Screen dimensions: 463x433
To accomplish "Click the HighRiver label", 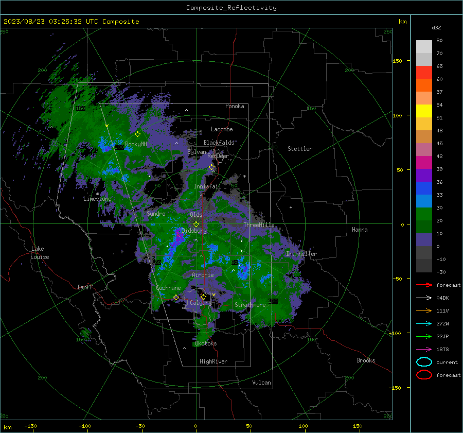I will 213,361.
